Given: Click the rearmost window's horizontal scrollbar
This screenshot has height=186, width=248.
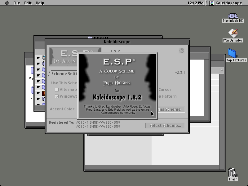Looking at the screenshot, I should [152, 167].
